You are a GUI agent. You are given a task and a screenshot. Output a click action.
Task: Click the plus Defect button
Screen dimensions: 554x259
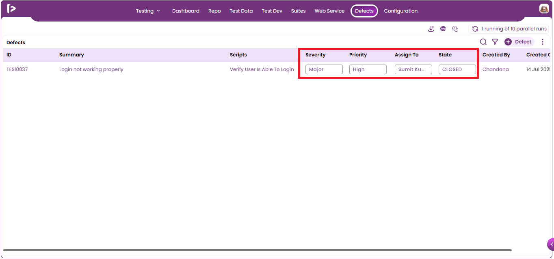point(519,42)
